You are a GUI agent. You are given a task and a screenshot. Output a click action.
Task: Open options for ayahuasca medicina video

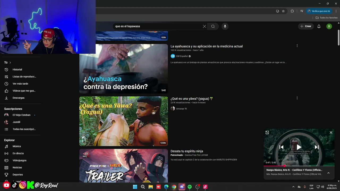[297, 46]
